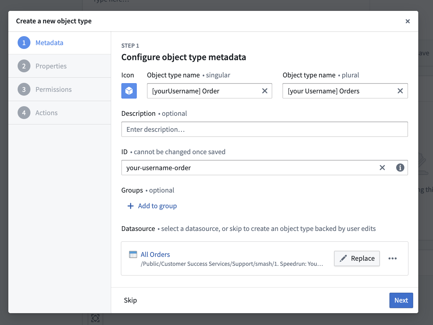Go to the Actions step
This screenshot has width=433, height=325.
click(46, 113)
